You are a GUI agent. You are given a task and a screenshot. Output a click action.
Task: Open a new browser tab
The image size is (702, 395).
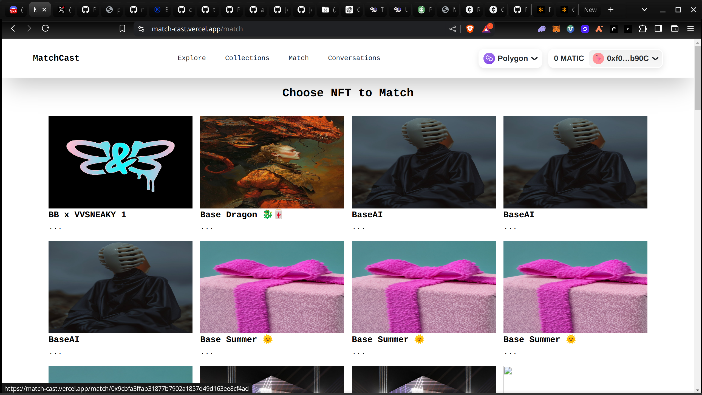[611, 10]
